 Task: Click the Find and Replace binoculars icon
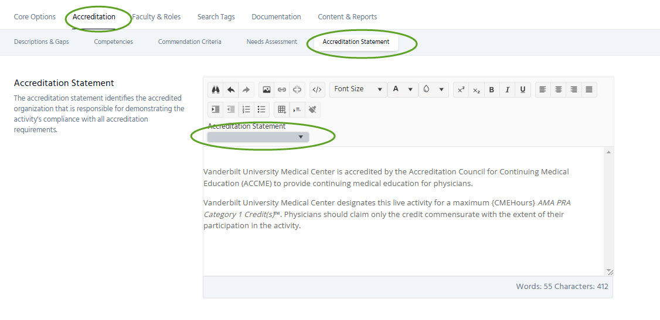216,90
